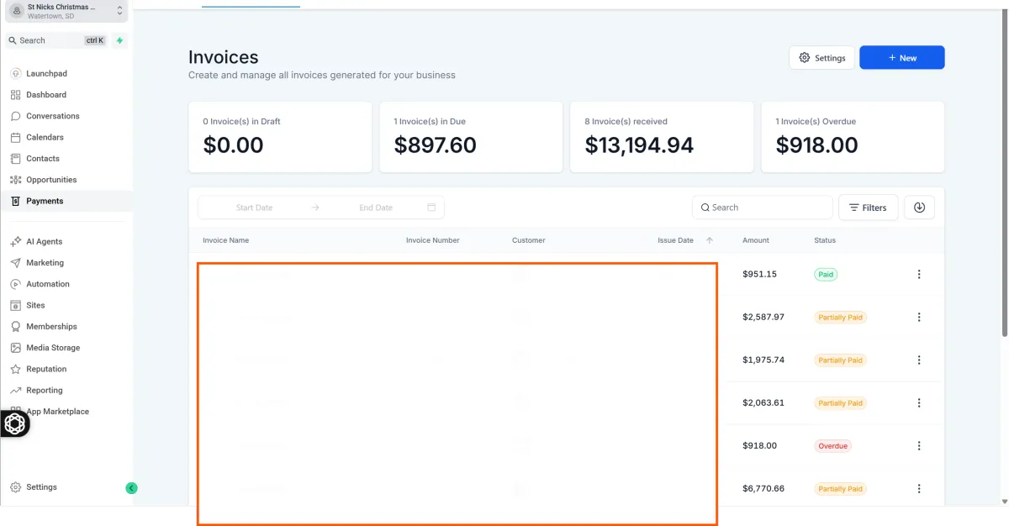Collapse sidebar using green arrow toggle
The width and height of the screenshot is (1009, 526).
pos(131,488)
